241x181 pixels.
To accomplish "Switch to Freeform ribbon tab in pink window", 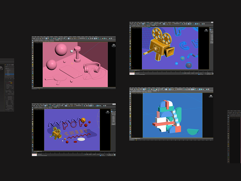I will 41,40.
